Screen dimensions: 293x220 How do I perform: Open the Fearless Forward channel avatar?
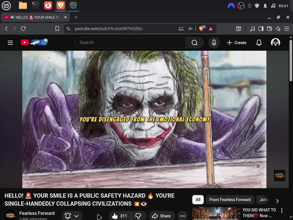(10, 215)
